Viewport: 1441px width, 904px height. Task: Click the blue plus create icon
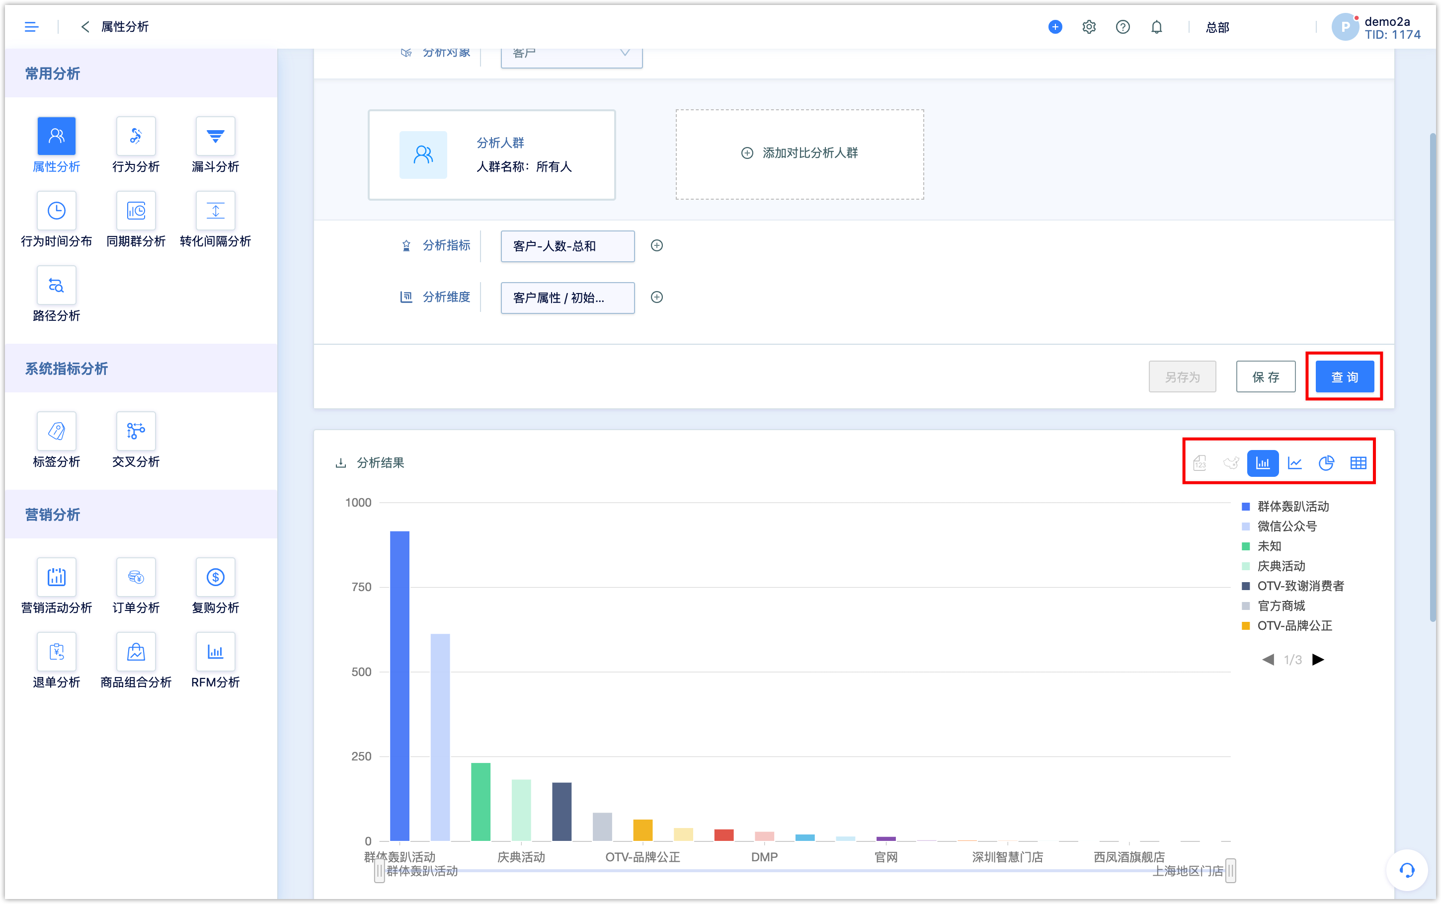[1055, 27]
